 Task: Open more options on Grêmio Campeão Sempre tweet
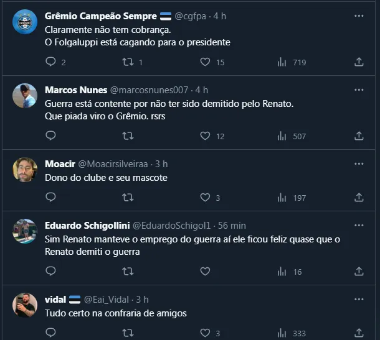[359, 15]
